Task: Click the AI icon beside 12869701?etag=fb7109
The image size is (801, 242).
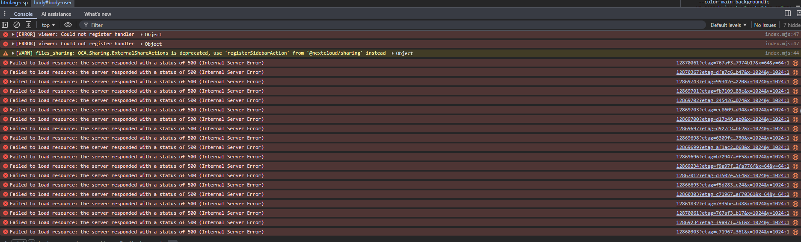Action: pyautogui.click(x=795, y=91)
